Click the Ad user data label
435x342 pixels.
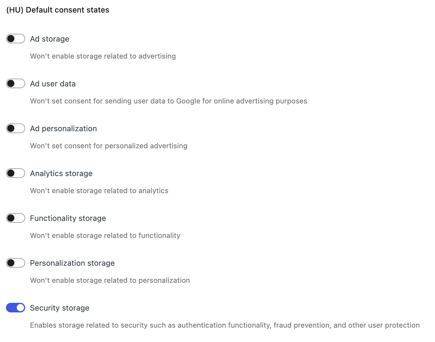pyautogui.click(x=53, y=84)
